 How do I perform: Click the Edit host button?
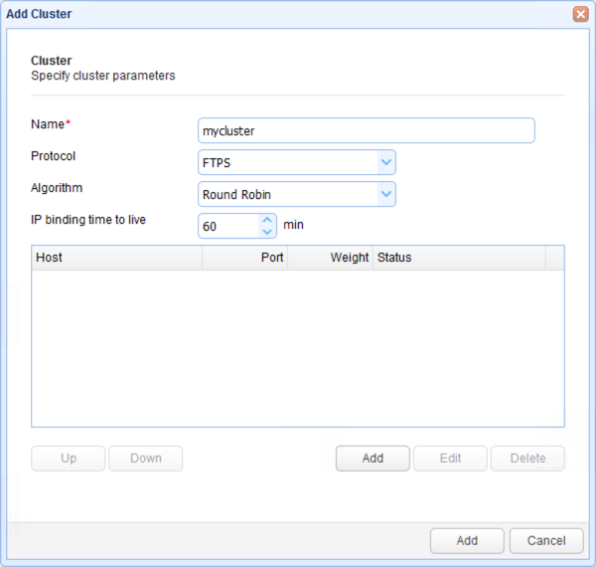click(x=450, y=459)
